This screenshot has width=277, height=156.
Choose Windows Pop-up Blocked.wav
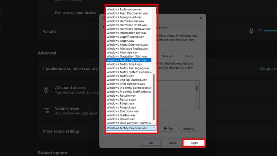[129, 80]
